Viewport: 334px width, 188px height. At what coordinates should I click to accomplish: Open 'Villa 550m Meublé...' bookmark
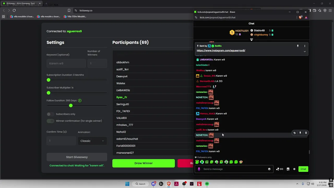pos(75,16)
